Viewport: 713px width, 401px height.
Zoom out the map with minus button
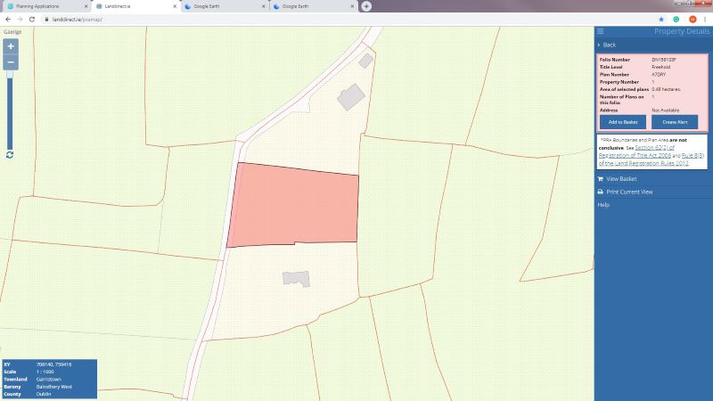[x=11, y=62]
